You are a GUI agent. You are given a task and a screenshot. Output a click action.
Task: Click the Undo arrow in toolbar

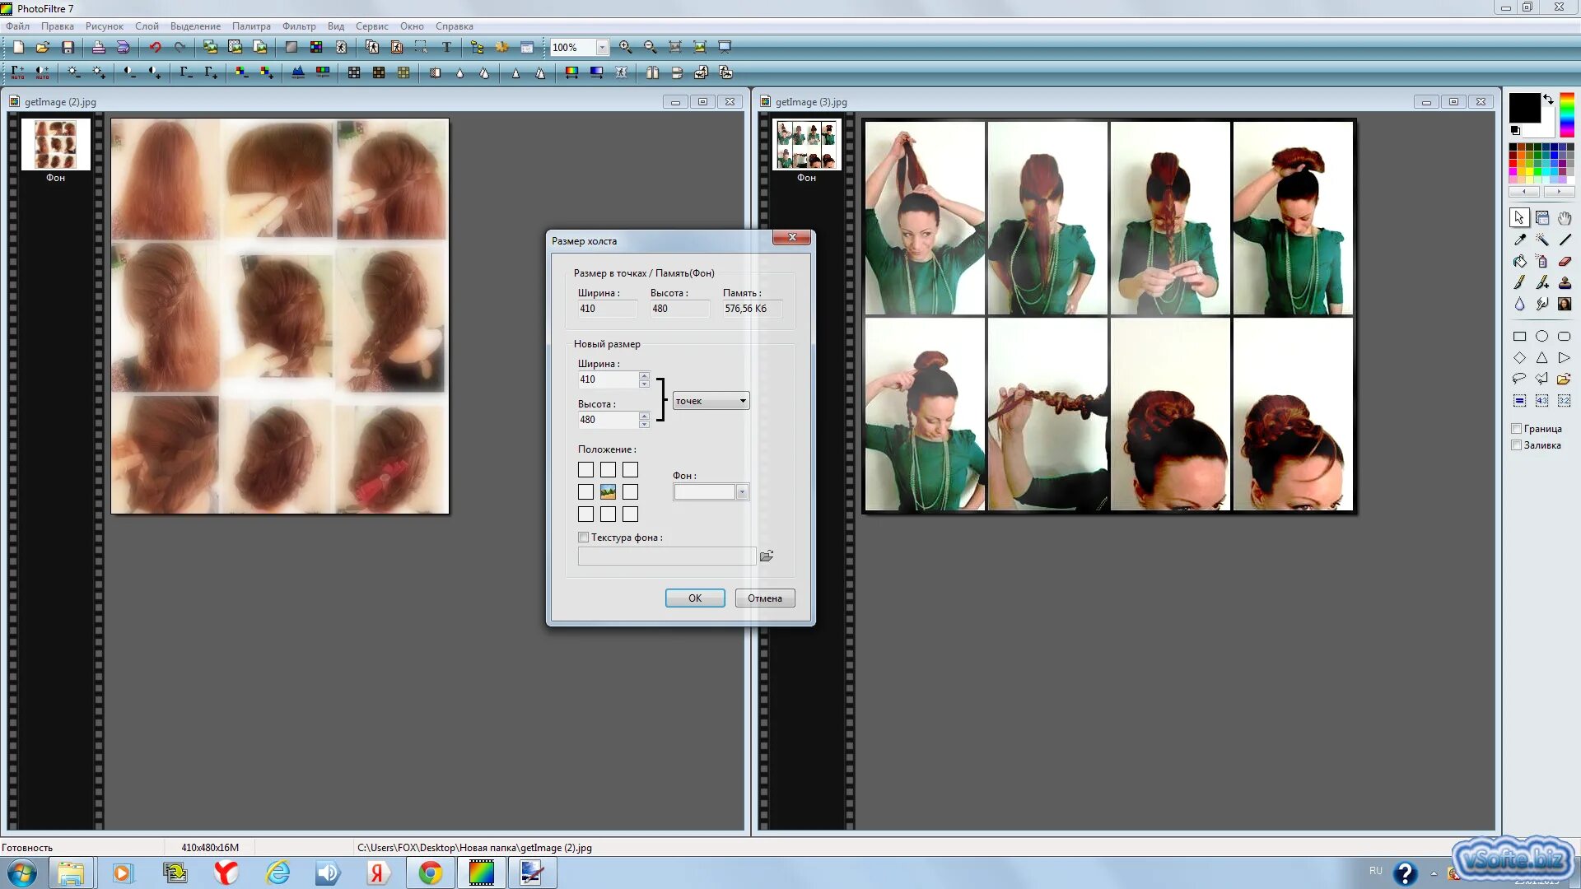click(155, 48)
